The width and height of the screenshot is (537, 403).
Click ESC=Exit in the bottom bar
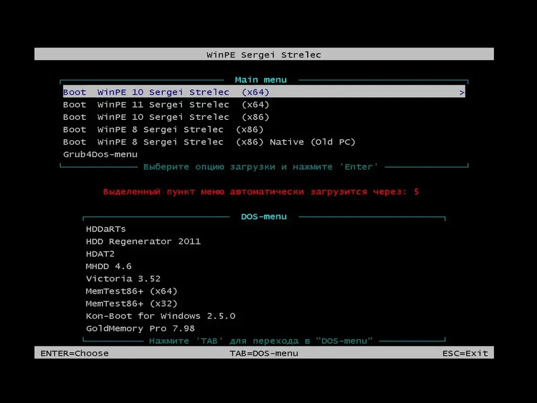pyautogui.click(x=465, y=354)
